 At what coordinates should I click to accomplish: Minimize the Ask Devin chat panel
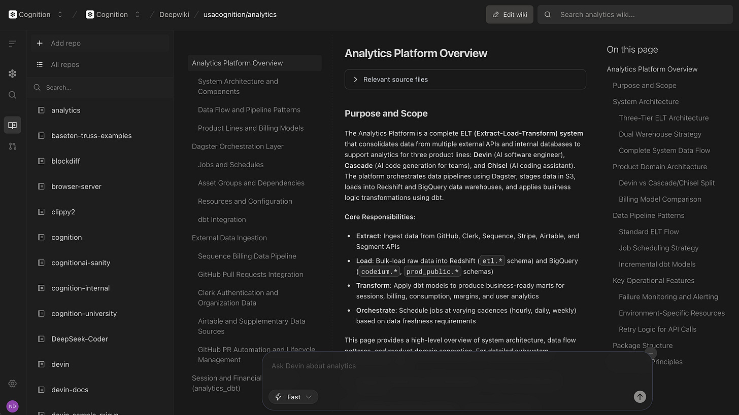click(651, 353)
